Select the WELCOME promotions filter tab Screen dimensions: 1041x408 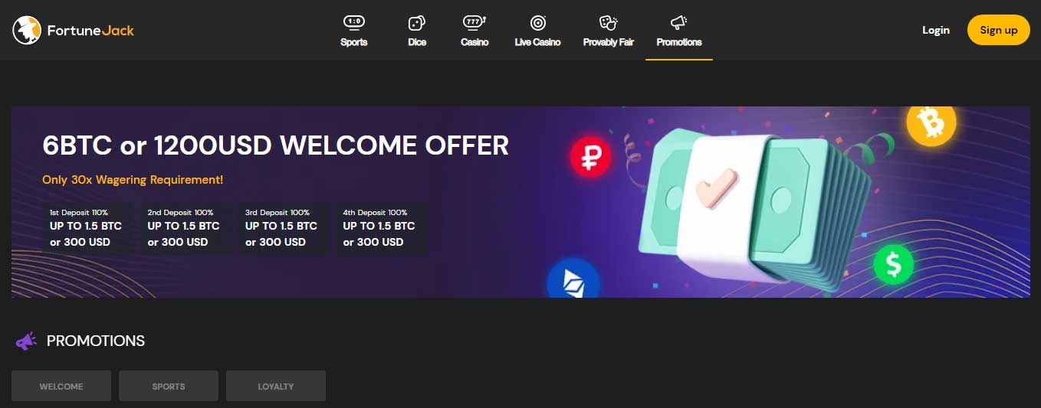point(61,387)
